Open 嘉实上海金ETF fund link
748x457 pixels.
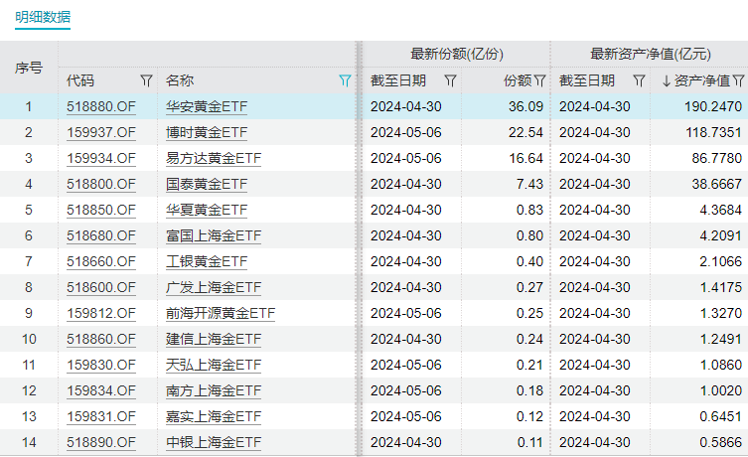[214, 416]
